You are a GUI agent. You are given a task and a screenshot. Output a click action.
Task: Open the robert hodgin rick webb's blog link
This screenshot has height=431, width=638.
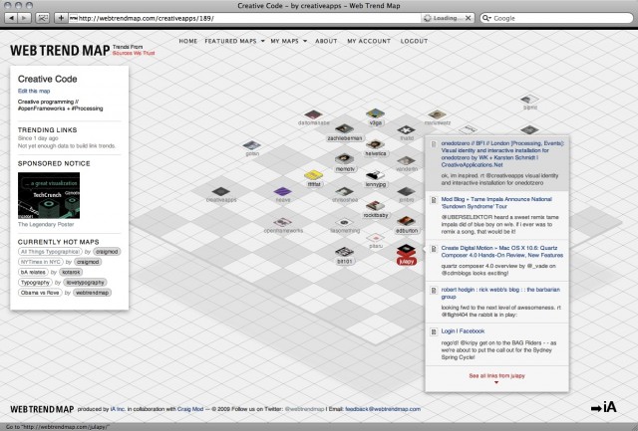pyautogui.click(x=500, y=293)
